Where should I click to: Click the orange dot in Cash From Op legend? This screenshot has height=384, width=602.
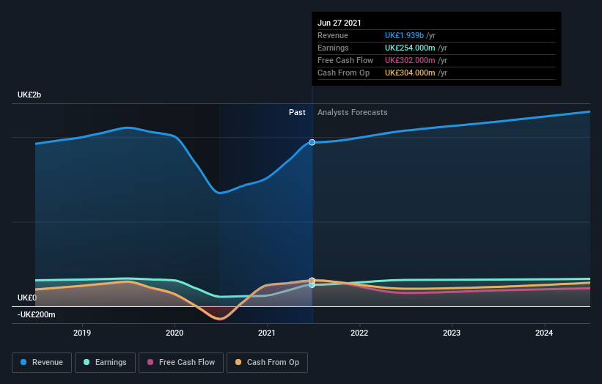pos(238,362)
